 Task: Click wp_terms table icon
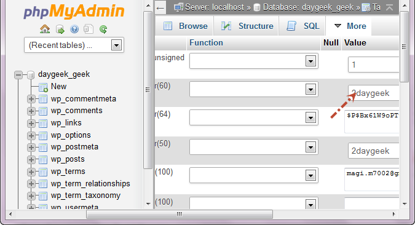[43, 172]
